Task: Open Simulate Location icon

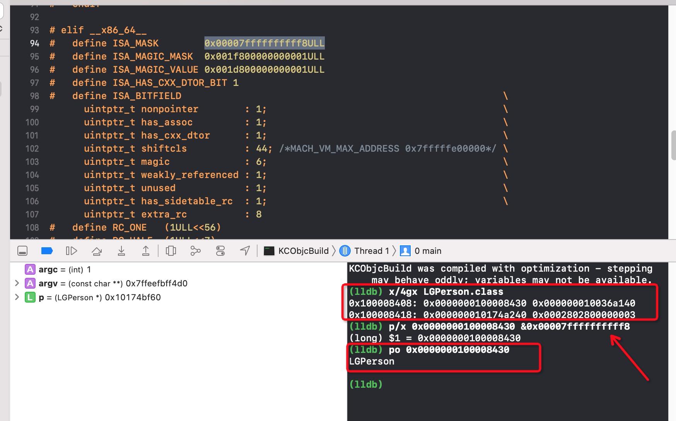Action: click(245, 251)
